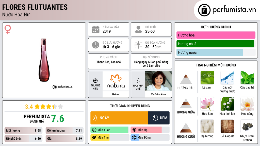Image resolution: width=260 pixels, height=146 pixels.
Task: Click the Thanh lịch, Tao nhã style text
Action: point(109,62)
